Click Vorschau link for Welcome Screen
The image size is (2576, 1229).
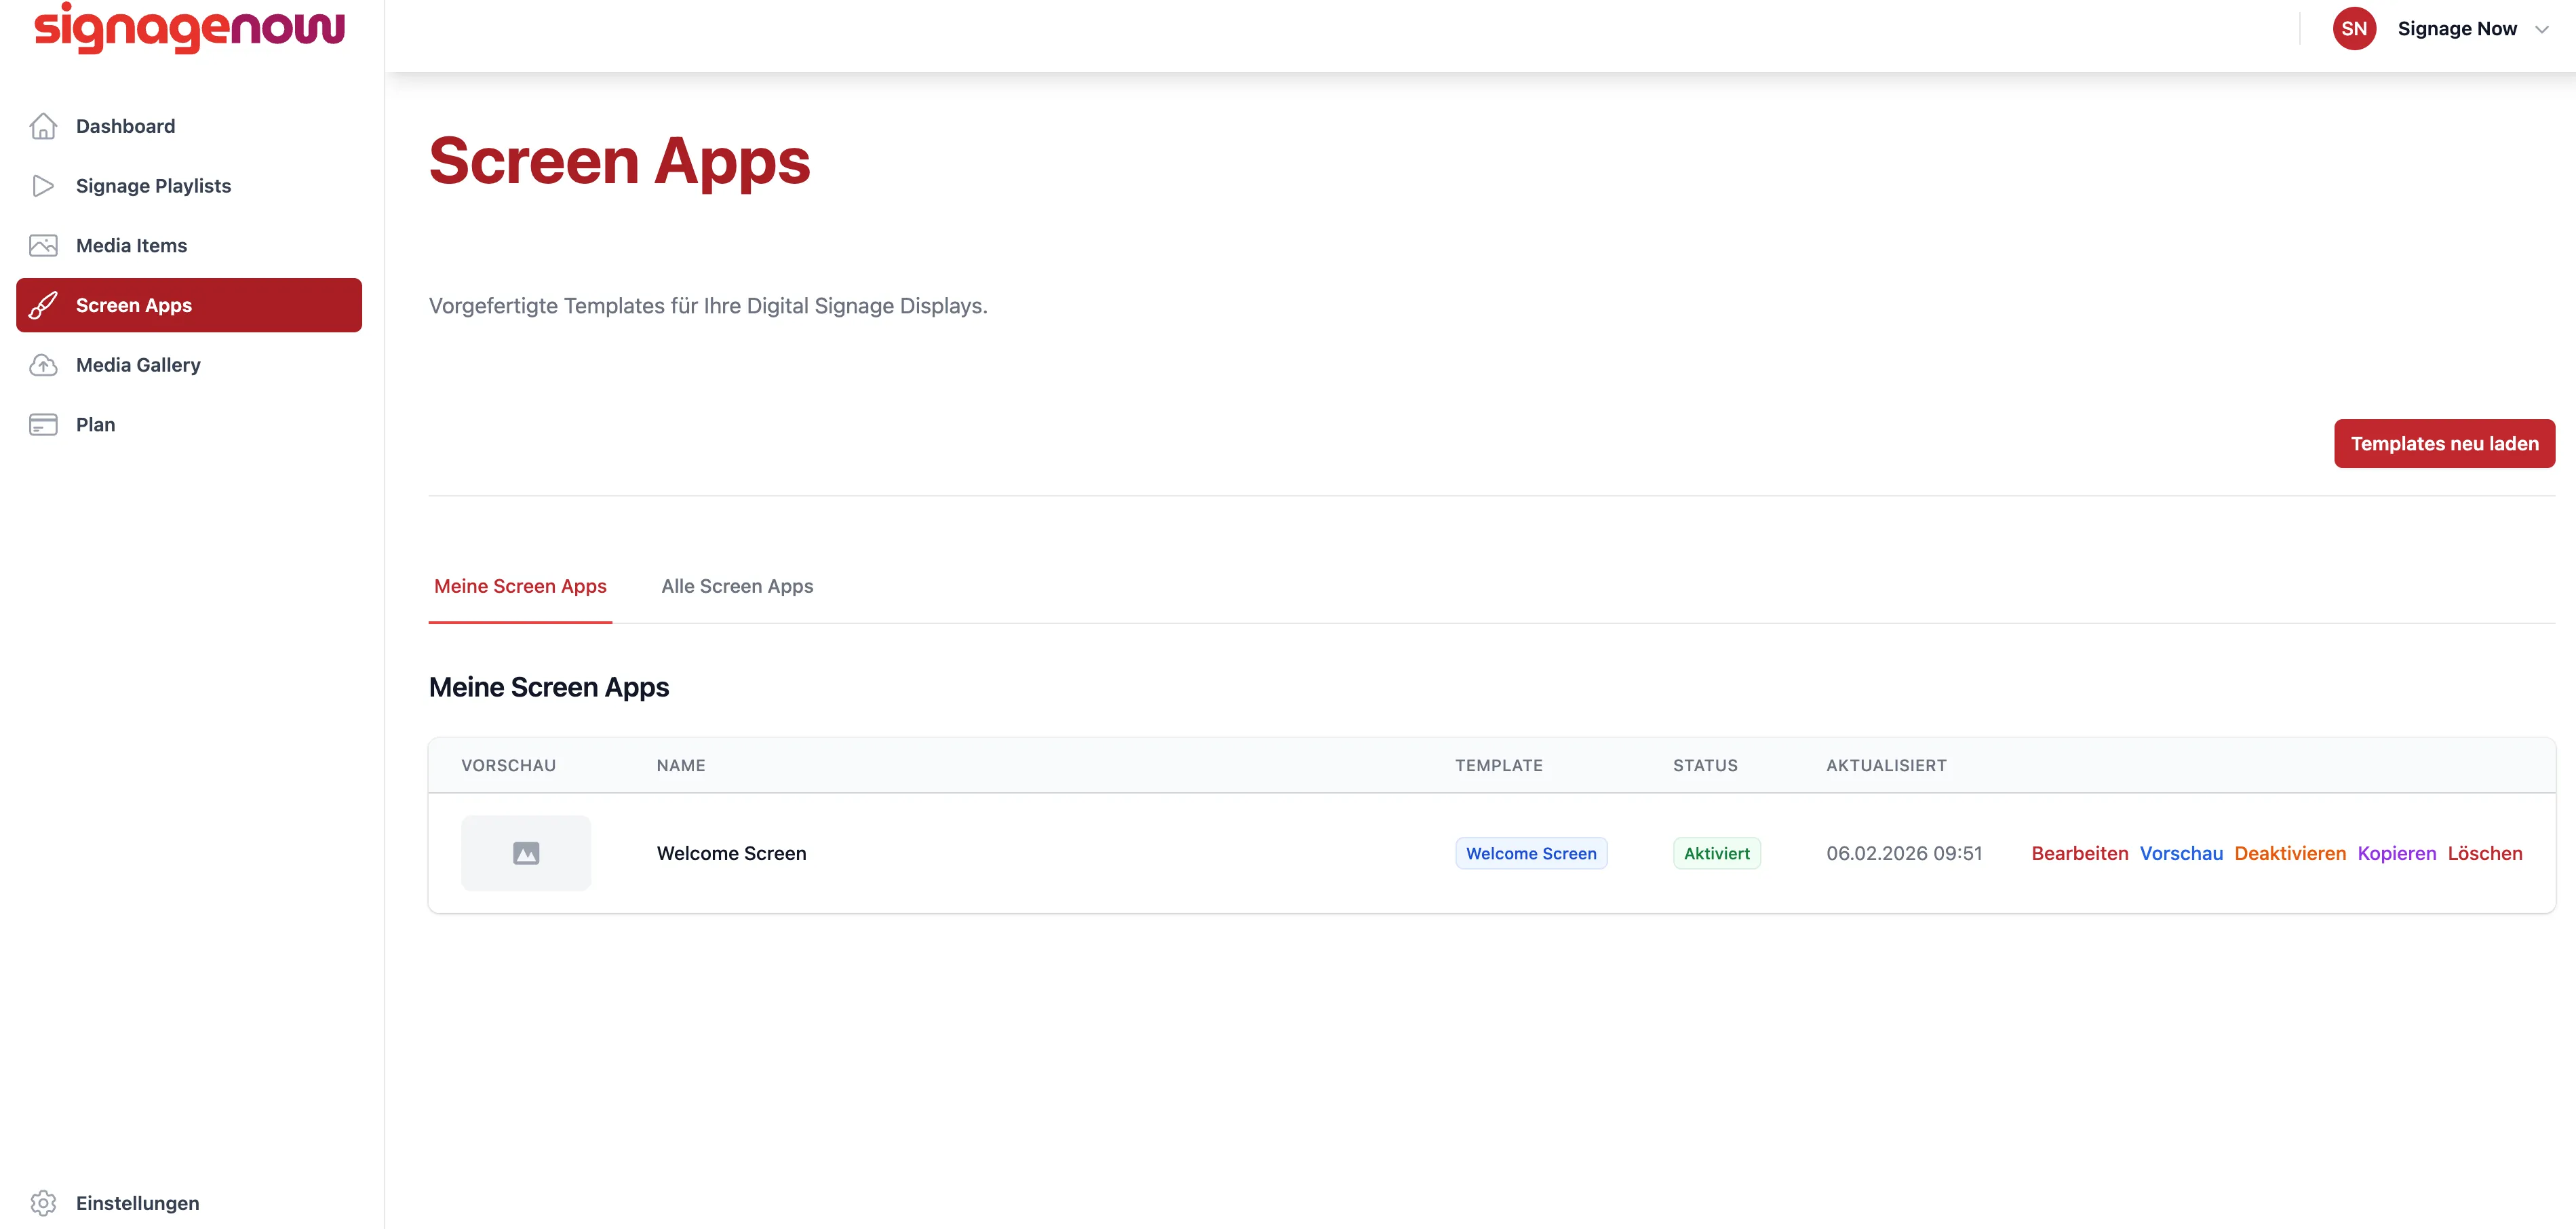[x=2181, y=854]
